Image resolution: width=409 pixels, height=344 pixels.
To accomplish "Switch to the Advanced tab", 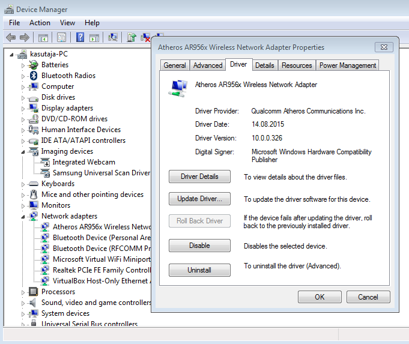I will (x=208, y=65).
